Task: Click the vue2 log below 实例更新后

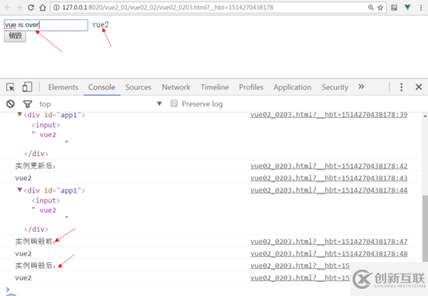Action: 23,178
